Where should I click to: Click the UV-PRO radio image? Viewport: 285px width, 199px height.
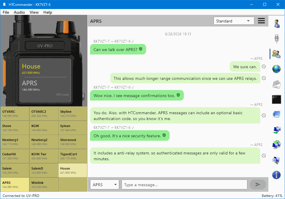(x=44, y=61)
